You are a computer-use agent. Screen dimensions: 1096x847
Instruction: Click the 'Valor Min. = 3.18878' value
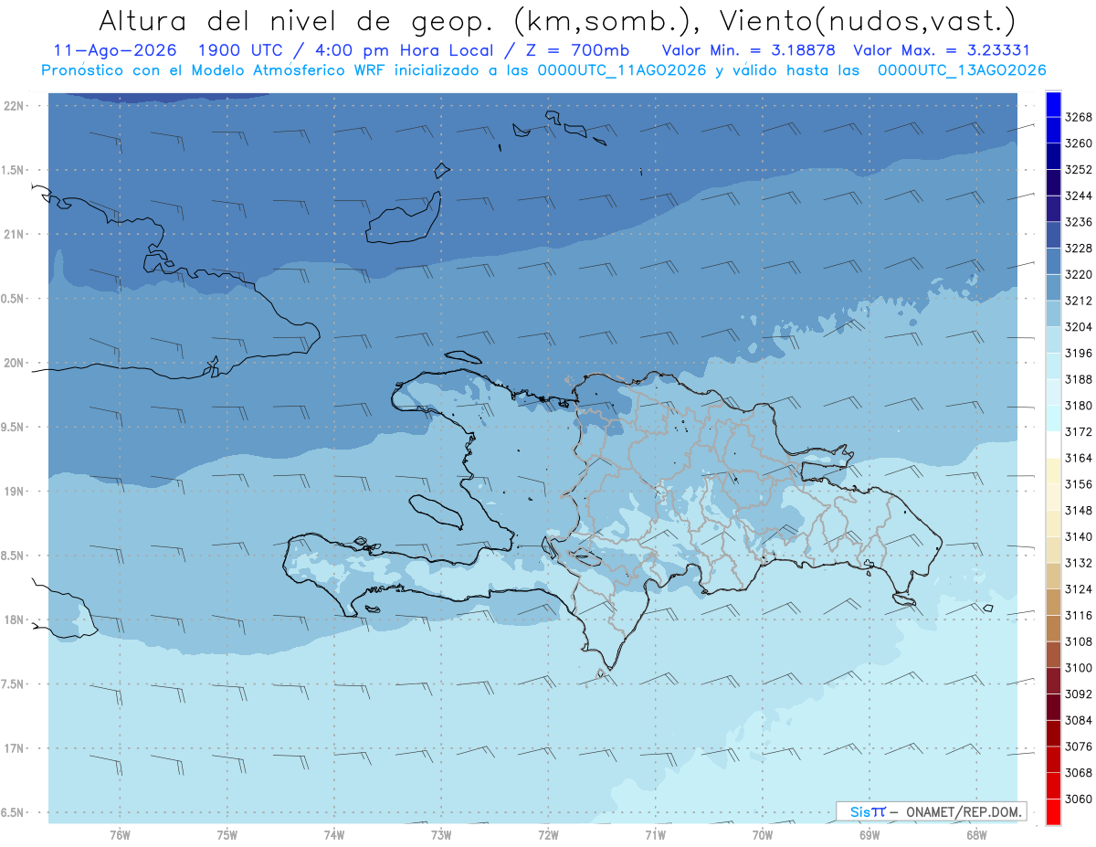[x=748, y=50]
